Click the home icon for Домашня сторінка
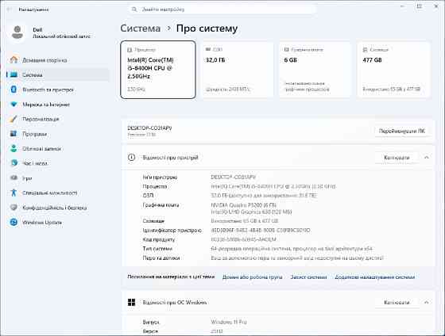The width and height of the screenshot is (445, 336). (14, 60)
